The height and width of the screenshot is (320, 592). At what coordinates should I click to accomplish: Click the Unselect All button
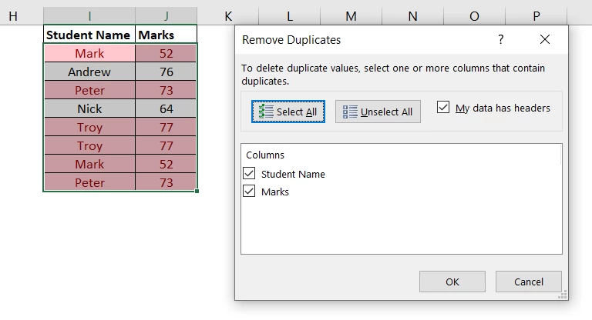pyautogui.click(x=378, y=112)
